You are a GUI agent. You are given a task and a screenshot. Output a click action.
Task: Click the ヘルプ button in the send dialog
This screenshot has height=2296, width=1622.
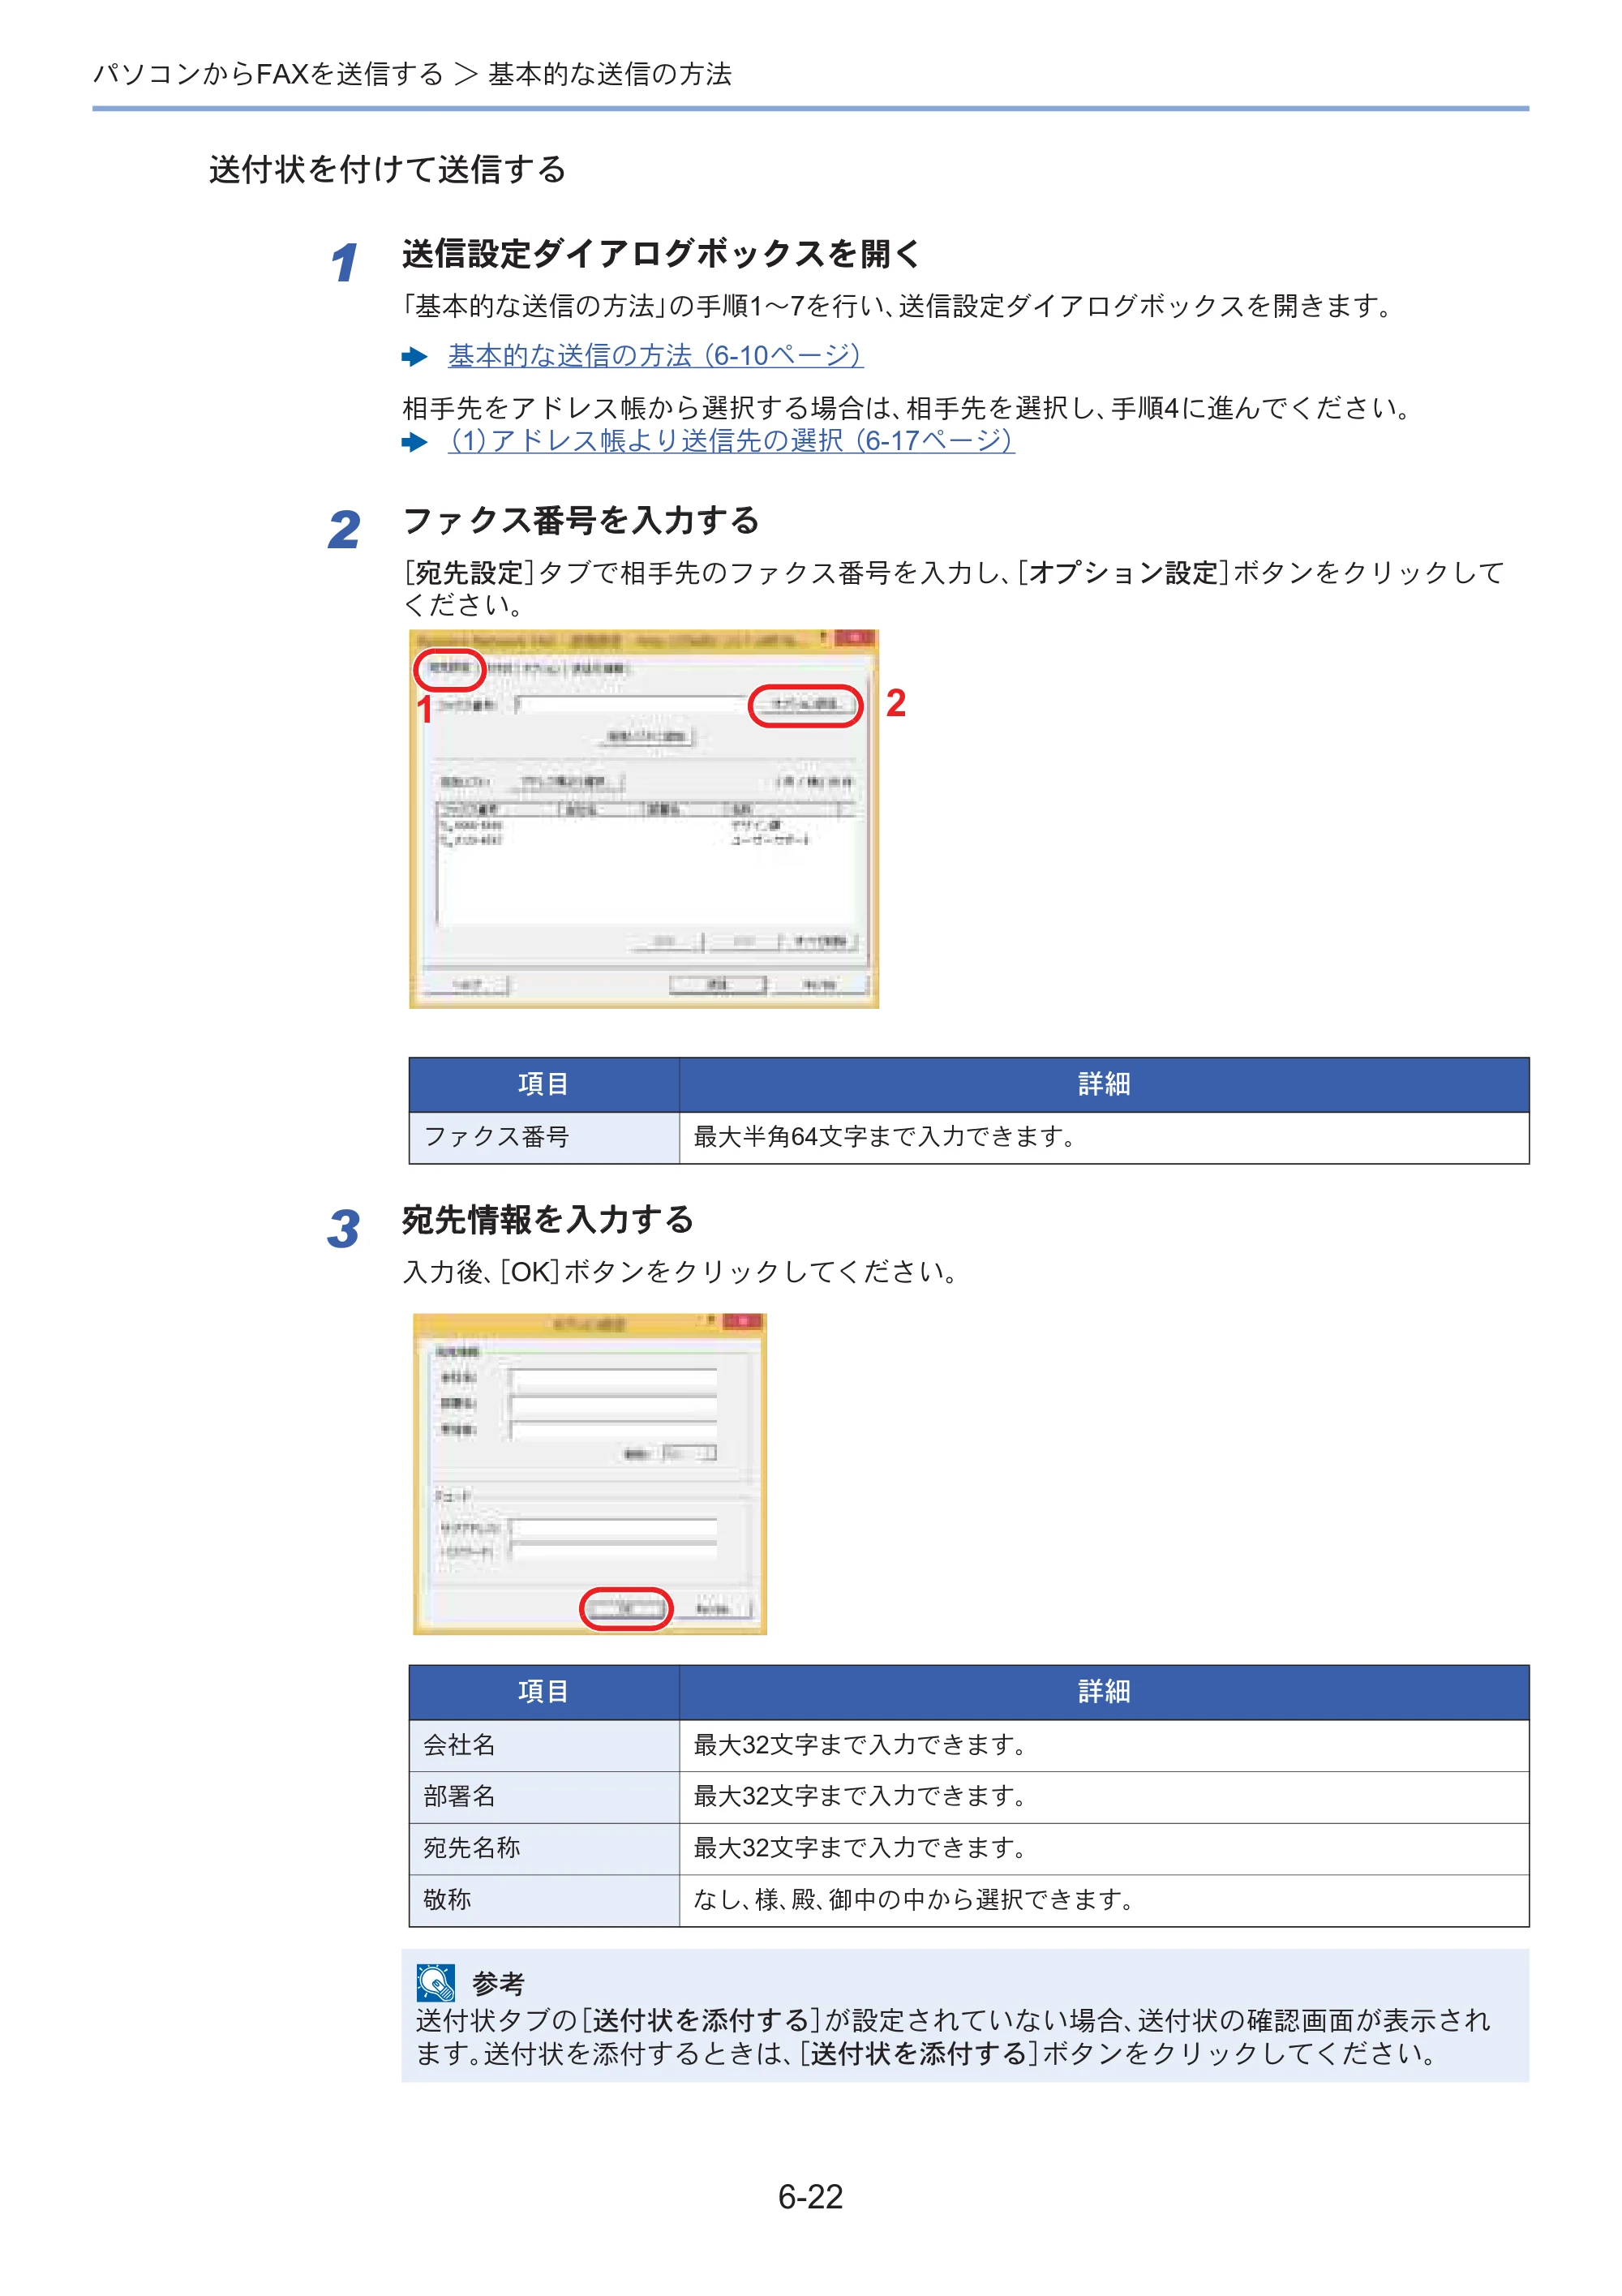pyautogui.click(x=467, y=986)
